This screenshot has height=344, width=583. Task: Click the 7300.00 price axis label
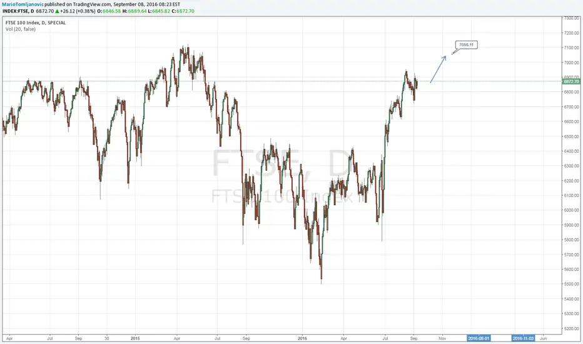572,18
